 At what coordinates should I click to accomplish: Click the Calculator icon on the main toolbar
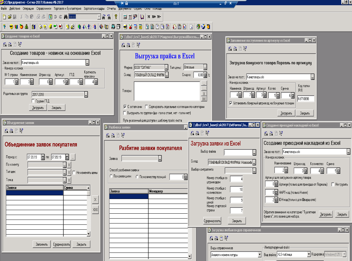pos(125,18)
